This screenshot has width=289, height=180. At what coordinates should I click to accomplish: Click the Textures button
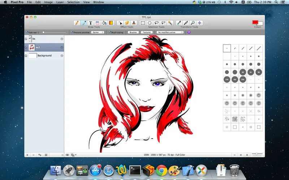pos(147,32)
